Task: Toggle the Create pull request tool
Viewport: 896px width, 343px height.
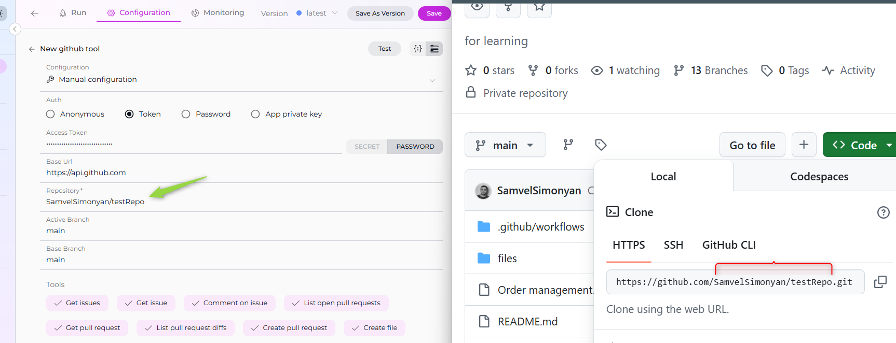Action: point(289,328)
